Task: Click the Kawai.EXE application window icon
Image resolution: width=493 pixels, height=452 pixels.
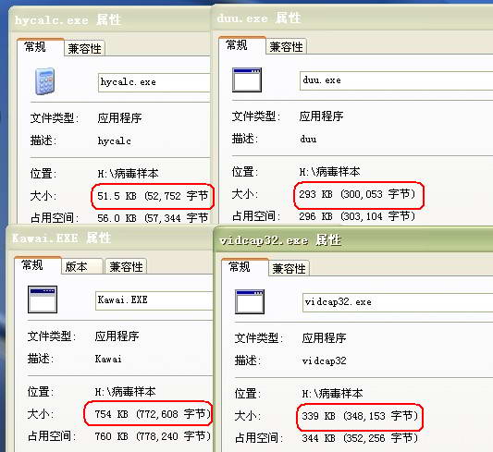Action: click(x=43, y=299)
